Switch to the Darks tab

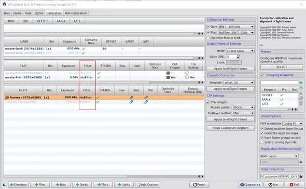click(17, 13)
